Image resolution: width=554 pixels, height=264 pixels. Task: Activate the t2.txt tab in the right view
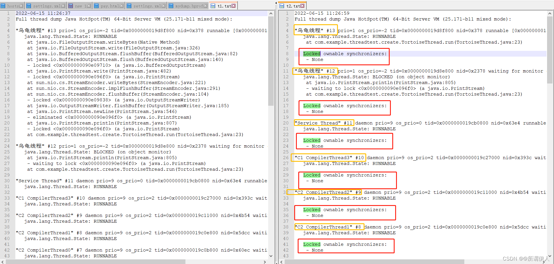(292, 6)
